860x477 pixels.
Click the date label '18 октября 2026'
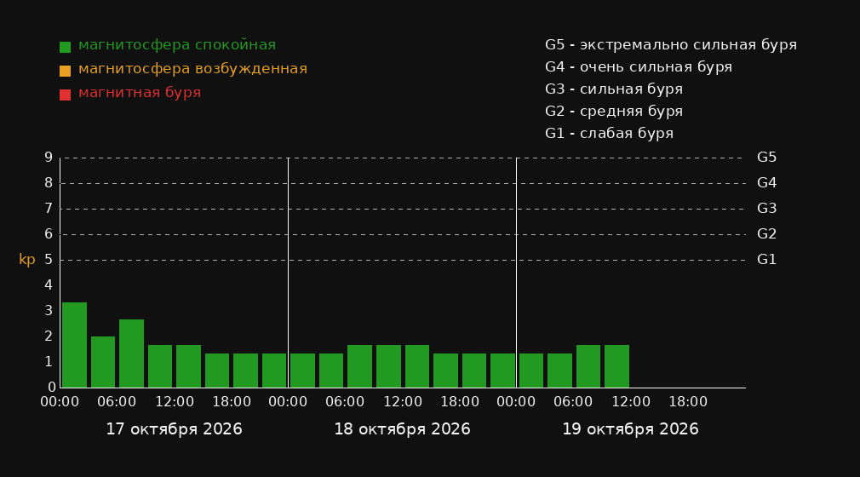click(402, 429)
